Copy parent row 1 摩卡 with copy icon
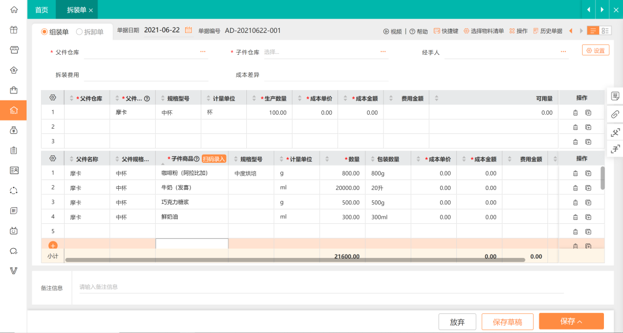This screenshot has width=623, height=333. 588,113
